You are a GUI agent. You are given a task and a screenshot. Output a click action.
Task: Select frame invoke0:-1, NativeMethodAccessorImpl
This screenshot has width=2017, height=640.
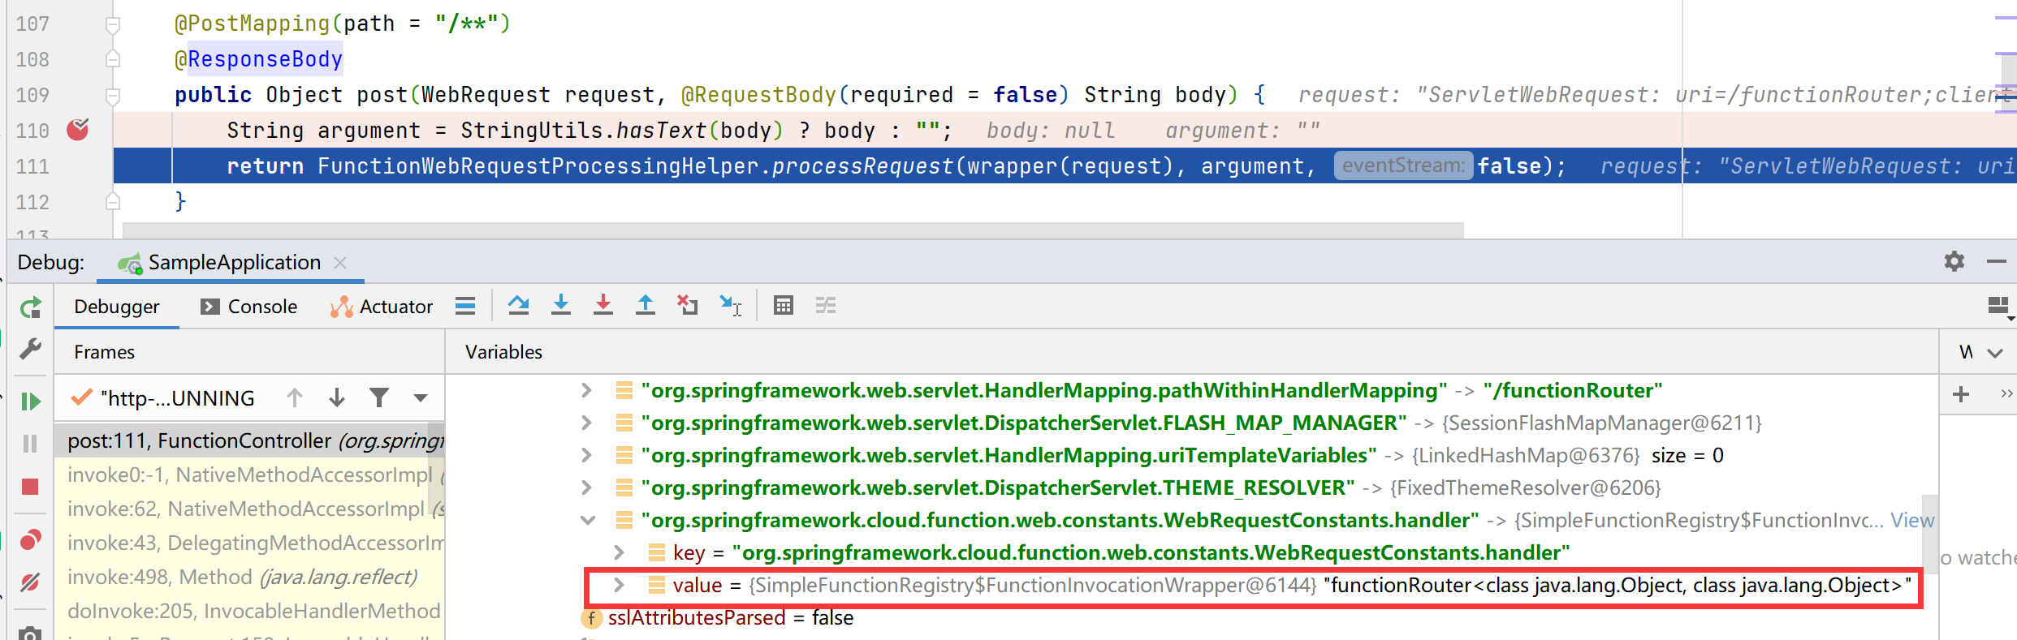coord(249,475)
